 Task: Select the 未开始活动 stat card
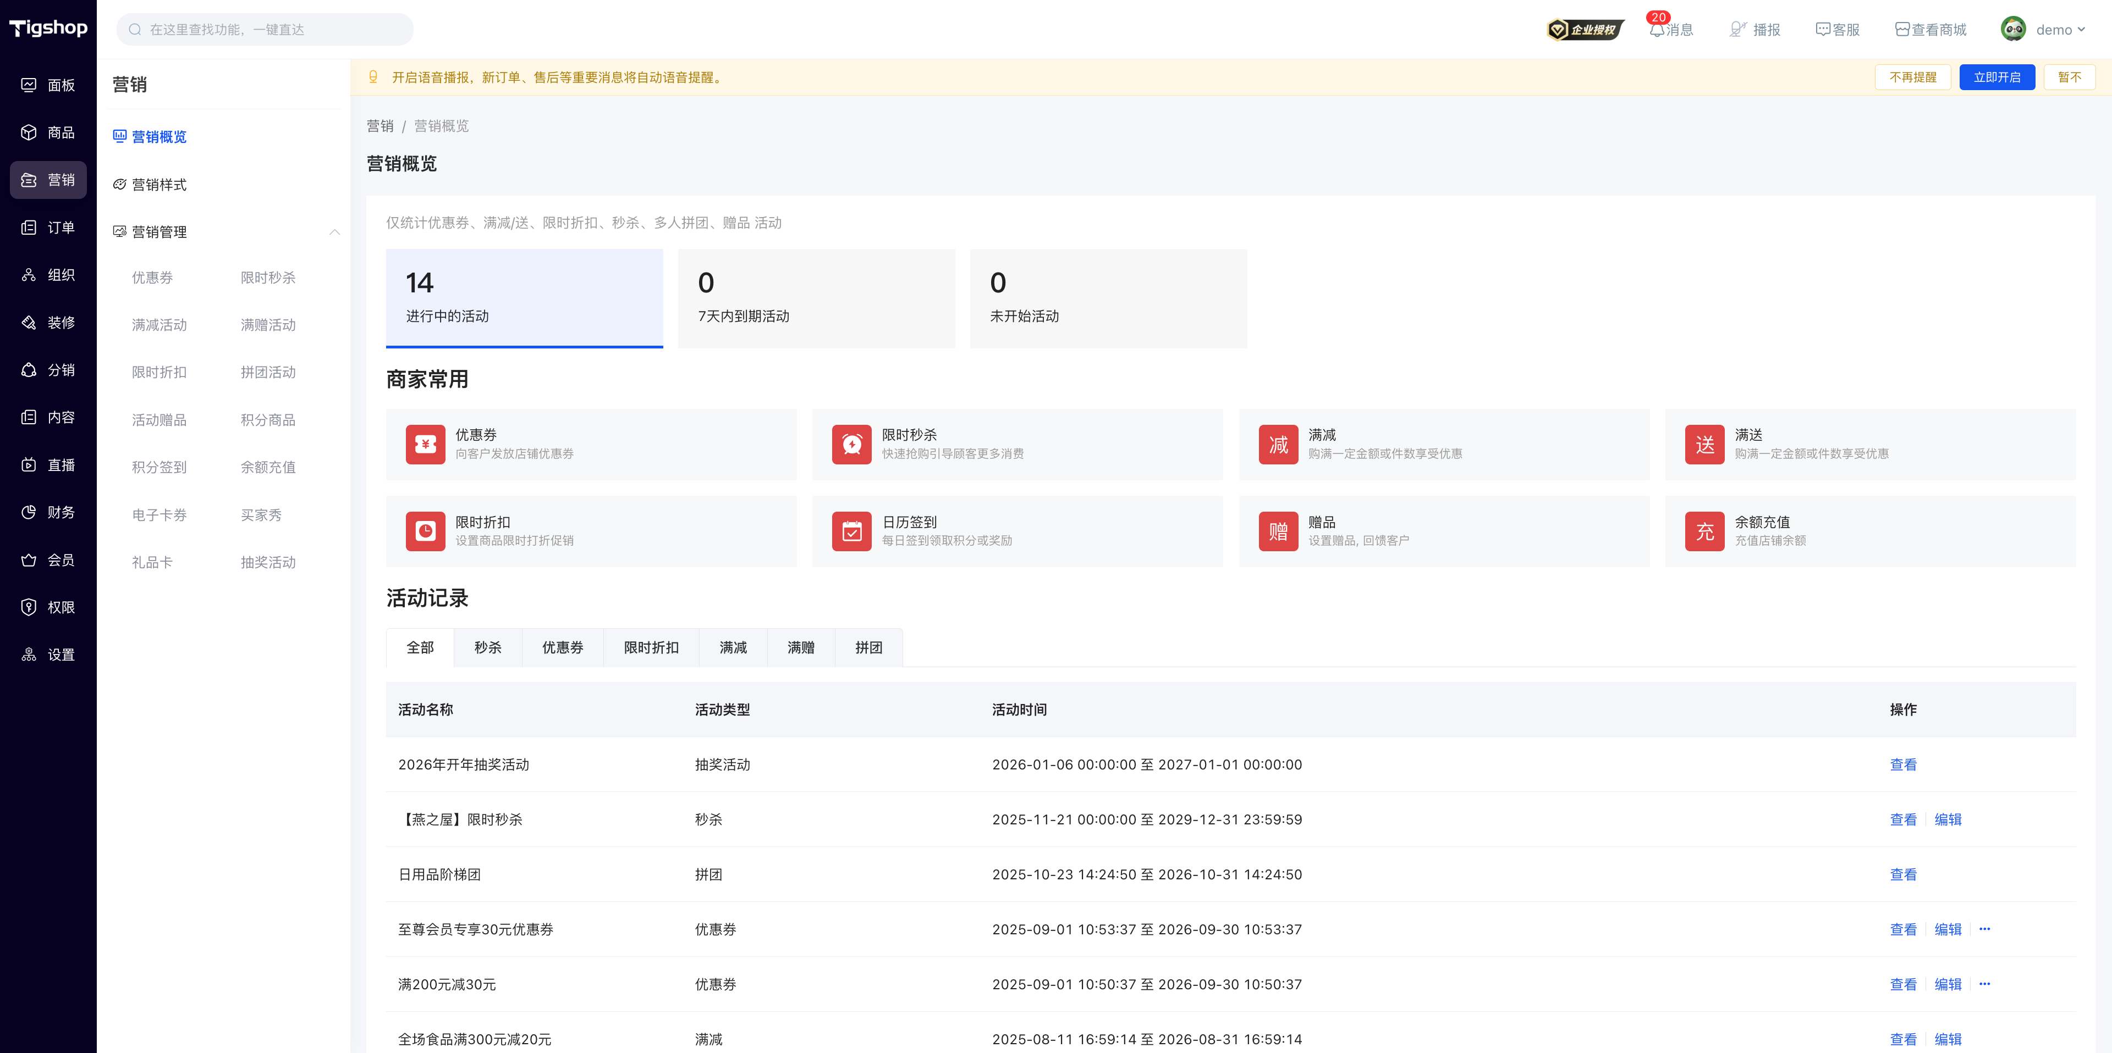1108,298
